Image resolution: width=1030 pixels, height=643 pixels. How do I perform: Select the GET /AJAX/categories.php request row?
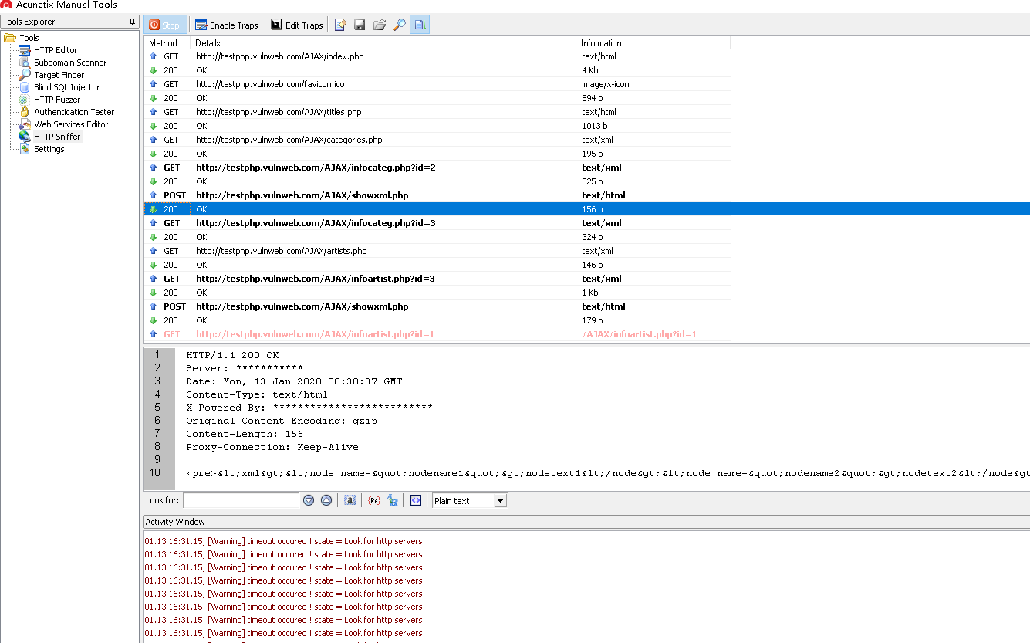coord(437,140)
